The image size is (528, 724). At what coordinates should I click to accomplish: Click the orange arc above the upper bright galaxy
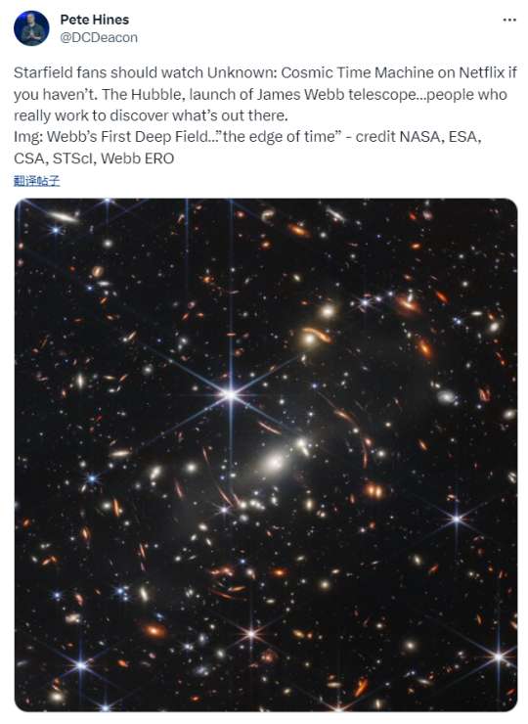pyautogui.click(x=317, y=334)
